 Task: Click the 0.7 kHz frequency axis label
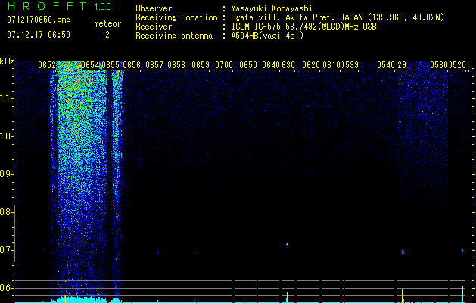(5, 250)
